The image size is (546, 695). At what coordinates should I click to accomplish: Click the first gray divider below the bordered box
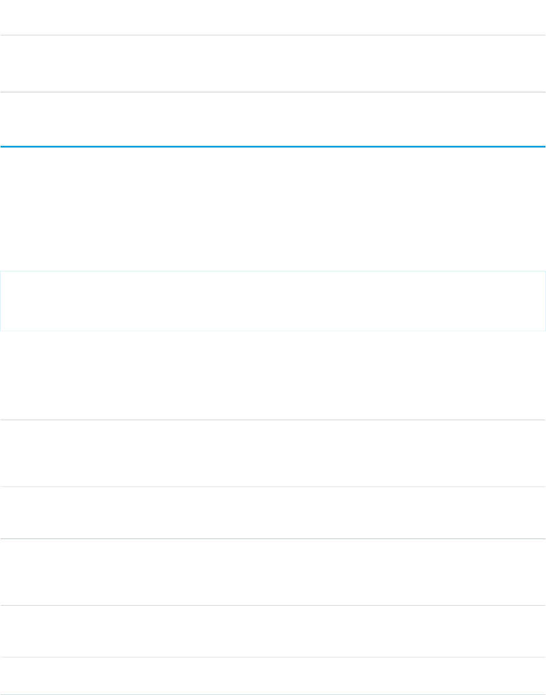coord(273,420)
